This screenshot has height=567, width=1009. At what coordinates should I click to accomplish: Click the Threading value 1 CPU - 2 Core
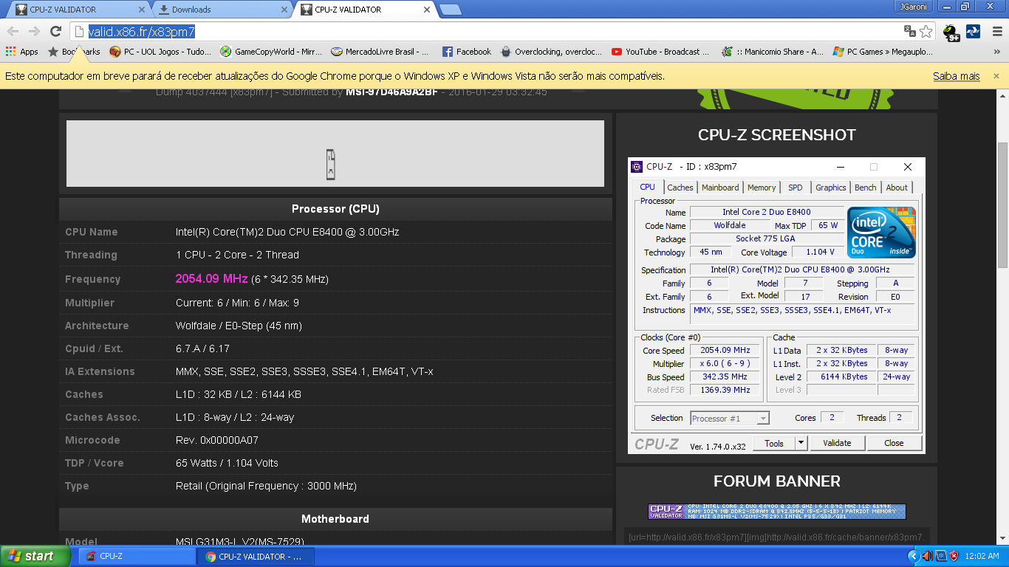click(237, 255)
